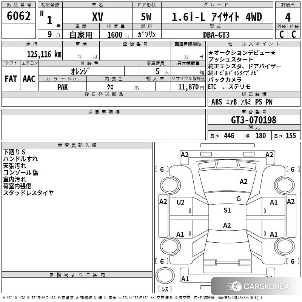Viewport: 302px width, 302px height.
Task: Click the sales point line ETC 、ステリモ
Action: pos(230,87)
